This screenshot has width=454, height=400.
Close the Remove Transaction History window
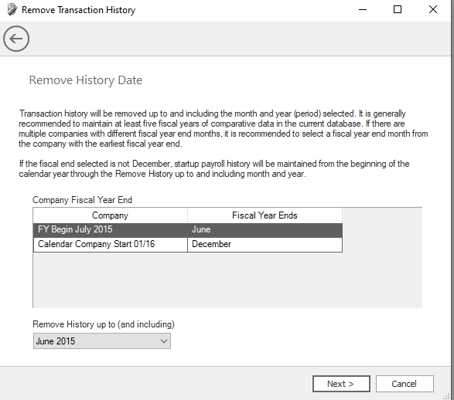coord(433,9)
